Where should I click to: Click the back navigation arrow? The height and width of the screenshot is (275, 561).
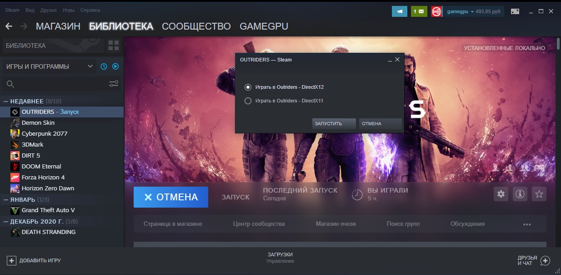(x=9, y=26)
